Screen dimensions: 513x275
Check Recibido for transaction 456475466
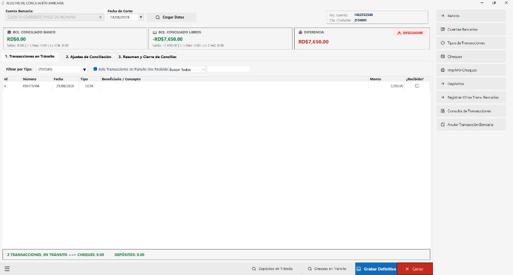coord(417,86)
